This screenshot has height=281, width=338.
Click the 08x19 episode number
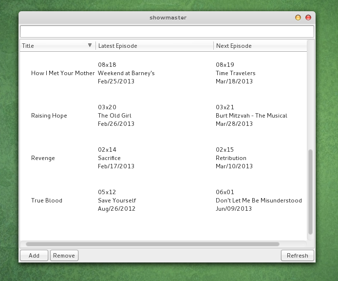coord(225,64)
